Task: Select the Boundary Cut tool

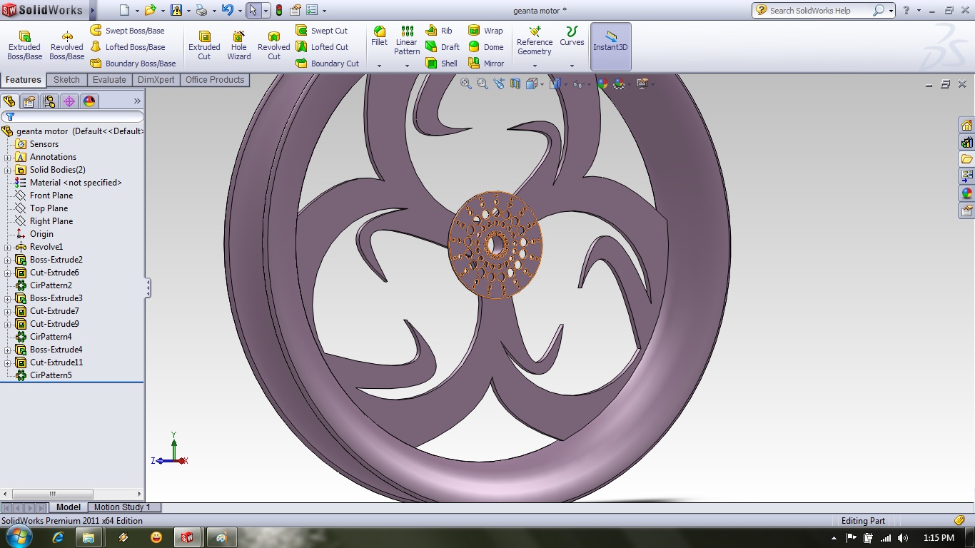Action: [x=328, y=64]
